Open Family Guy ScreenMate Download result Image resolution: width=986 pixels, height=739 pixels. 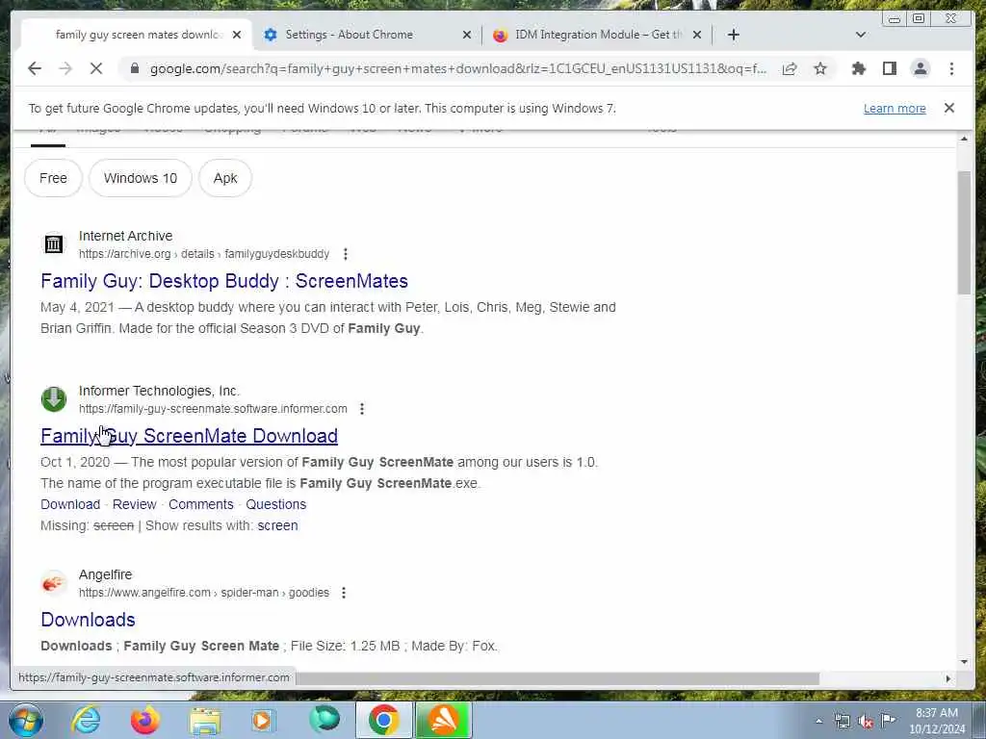[x=189, y=436]
